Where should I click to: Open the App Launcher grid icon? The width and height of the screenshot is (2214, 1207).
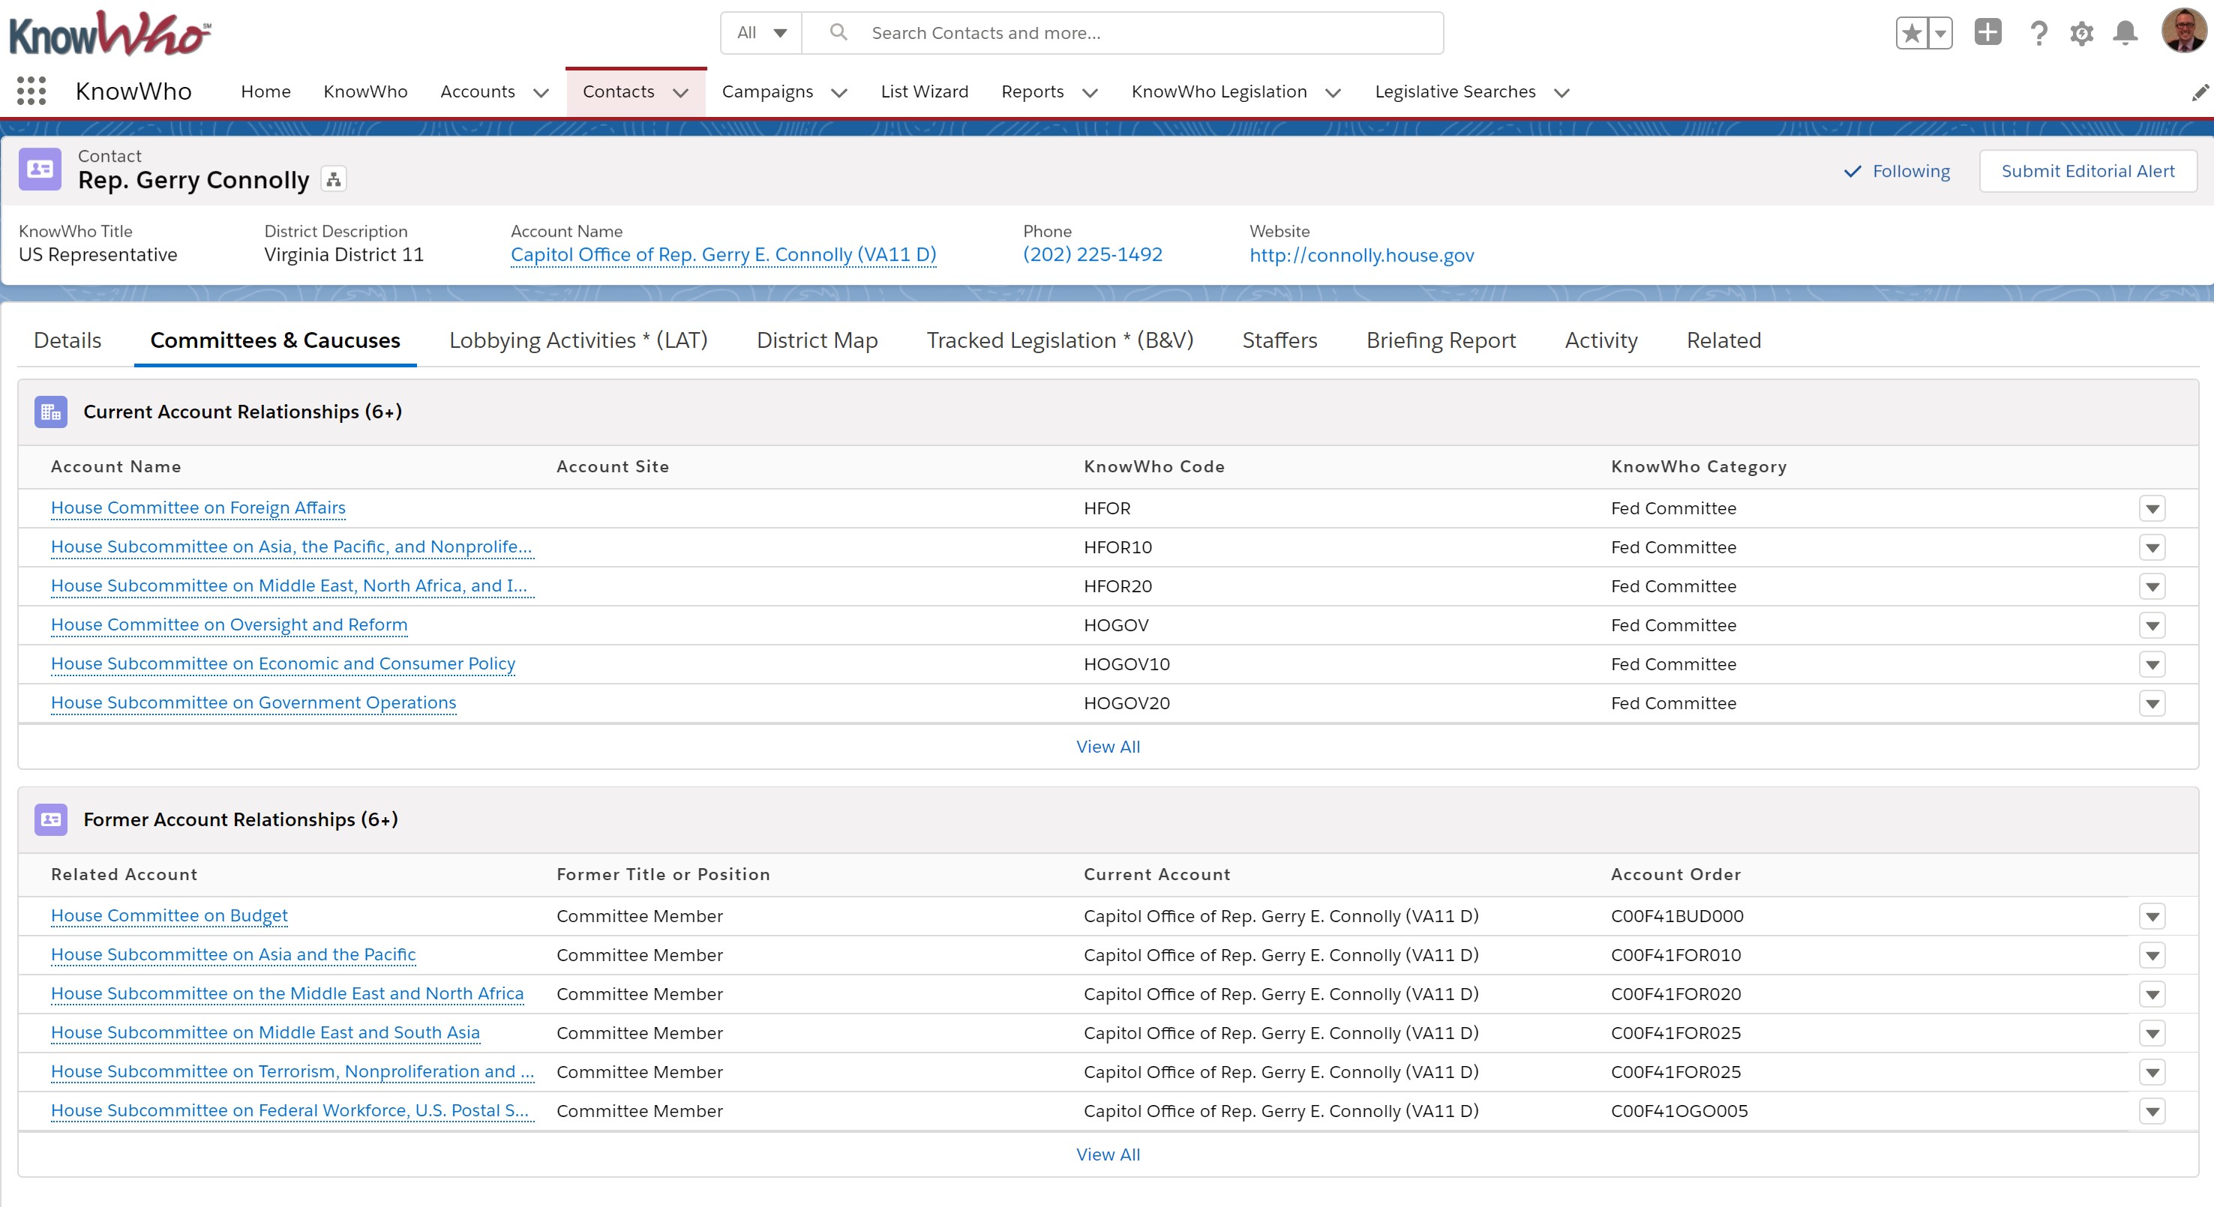(31, 91)
